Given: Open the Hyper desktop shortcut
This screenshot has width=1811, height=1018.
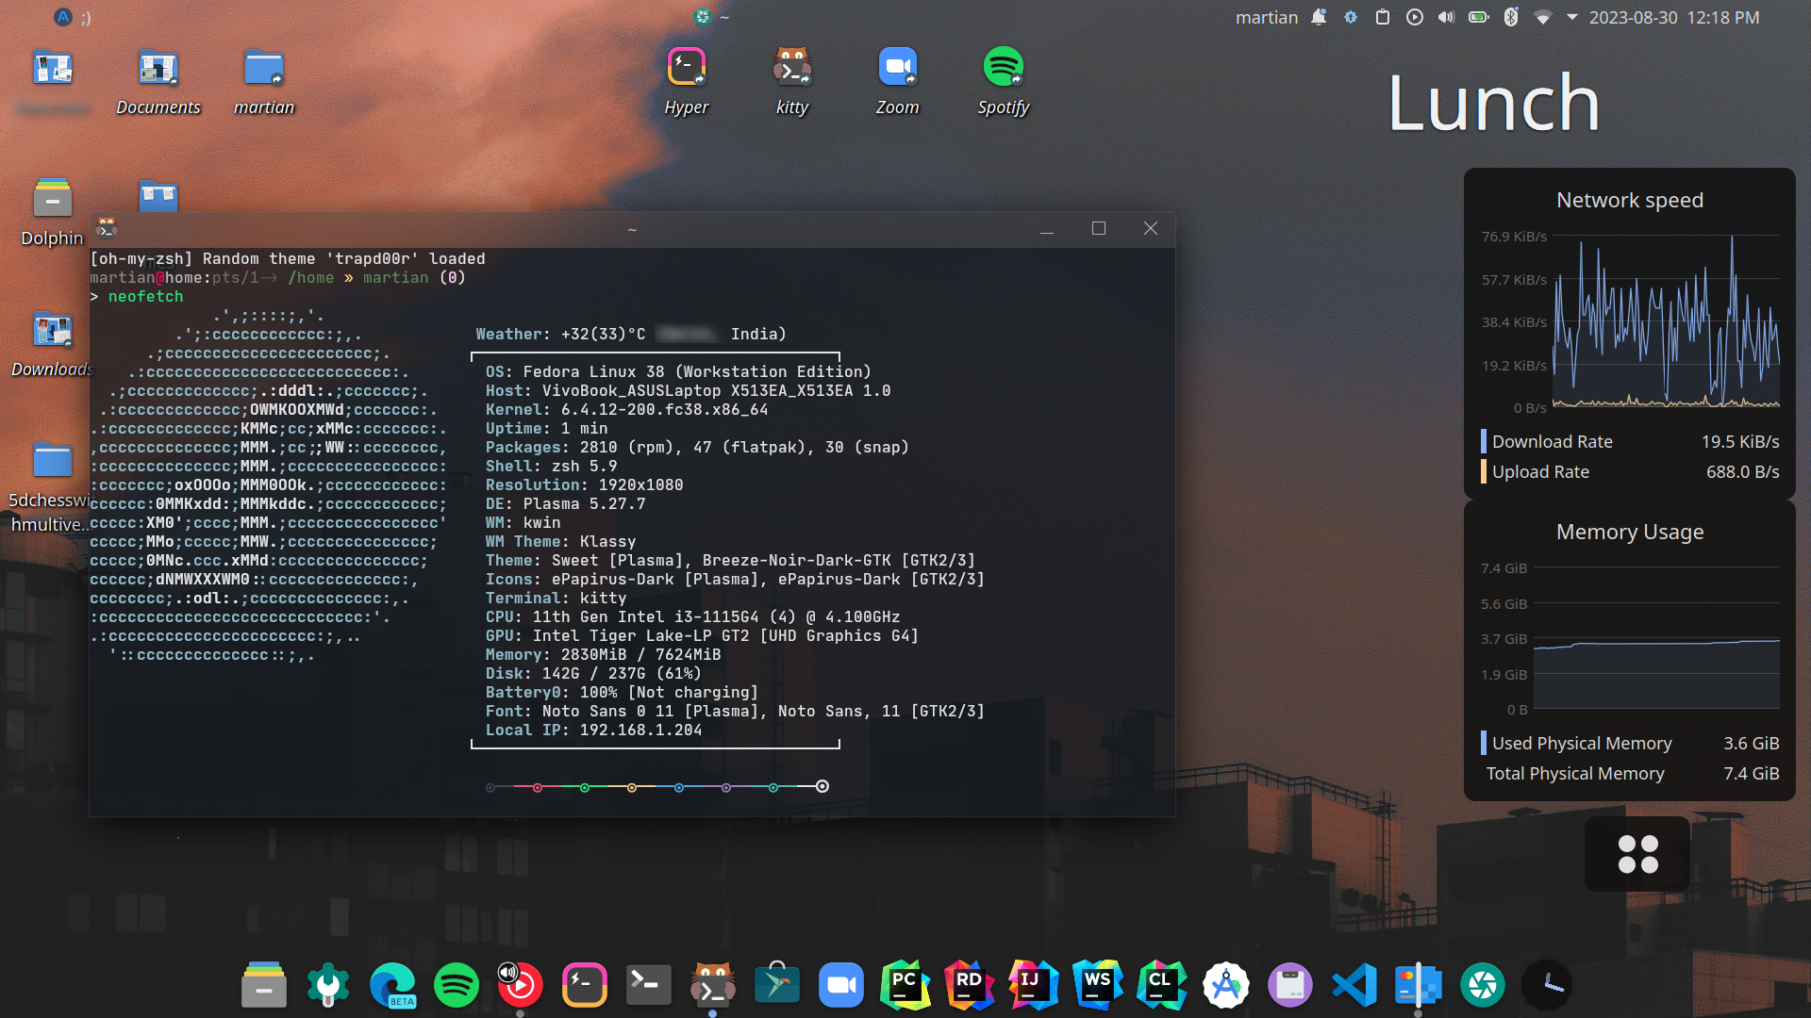Looking at the screenshot, I should click(x=686, y=81).
